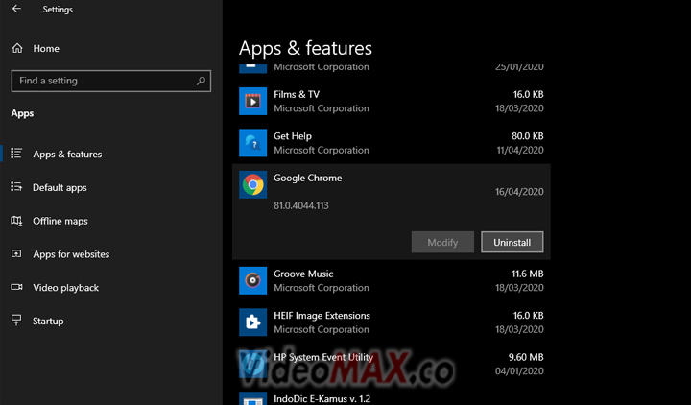Select the Default apps sidebar icon
Image resolution: width=691 pixels, height=405 pixels.
16,187
